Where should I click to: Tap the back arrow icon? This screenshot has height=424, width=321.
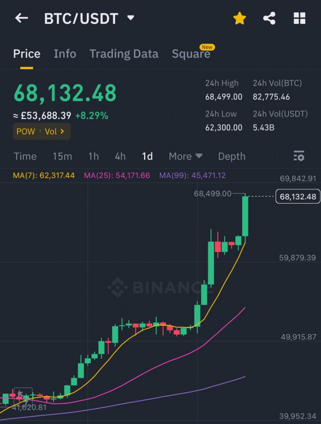pyautogui.click(x=22, y=18)
